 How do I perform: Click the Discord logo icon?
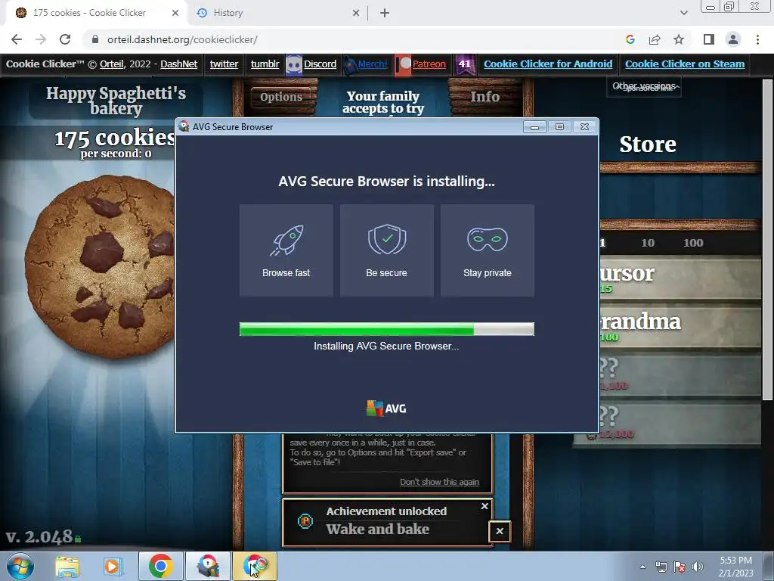click(294, 65)
